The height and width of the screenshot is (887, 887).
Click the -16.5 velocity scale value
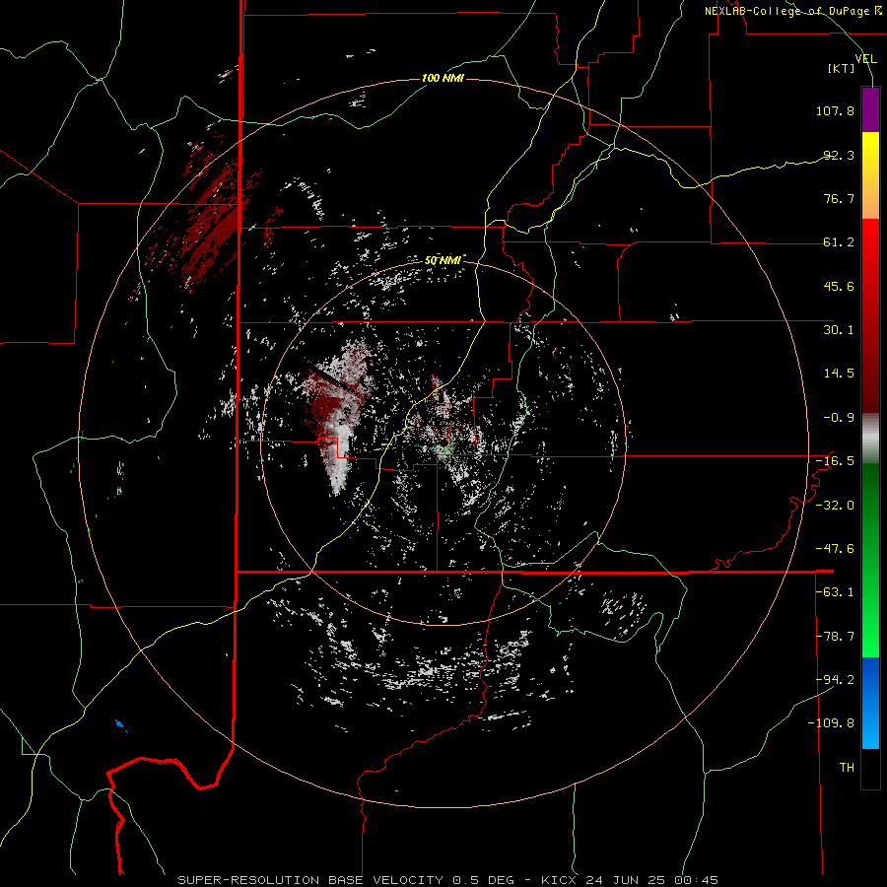click(x=835, y=461)
